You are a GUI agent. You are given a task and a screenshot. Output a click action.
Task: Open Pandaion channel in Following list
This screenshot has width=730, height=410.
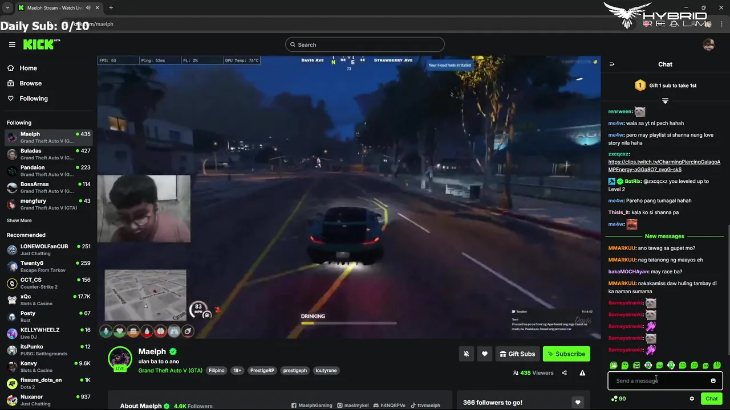[48, 171]
